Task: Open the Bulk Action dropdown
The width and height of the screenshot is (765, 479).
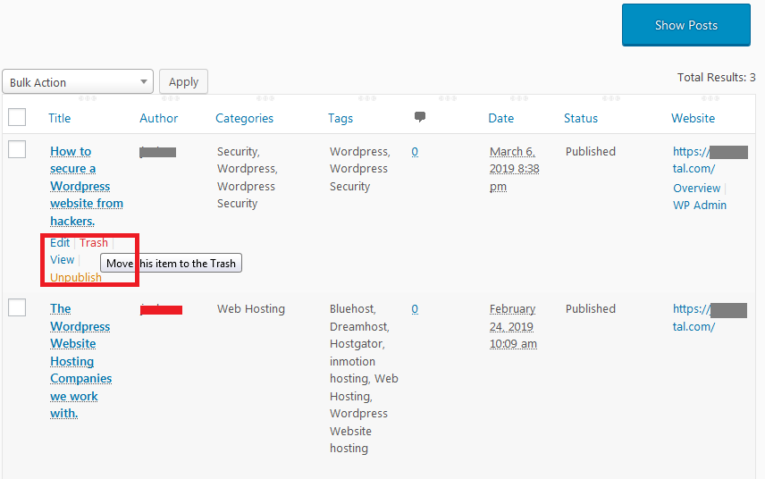Action: [78, 82]
